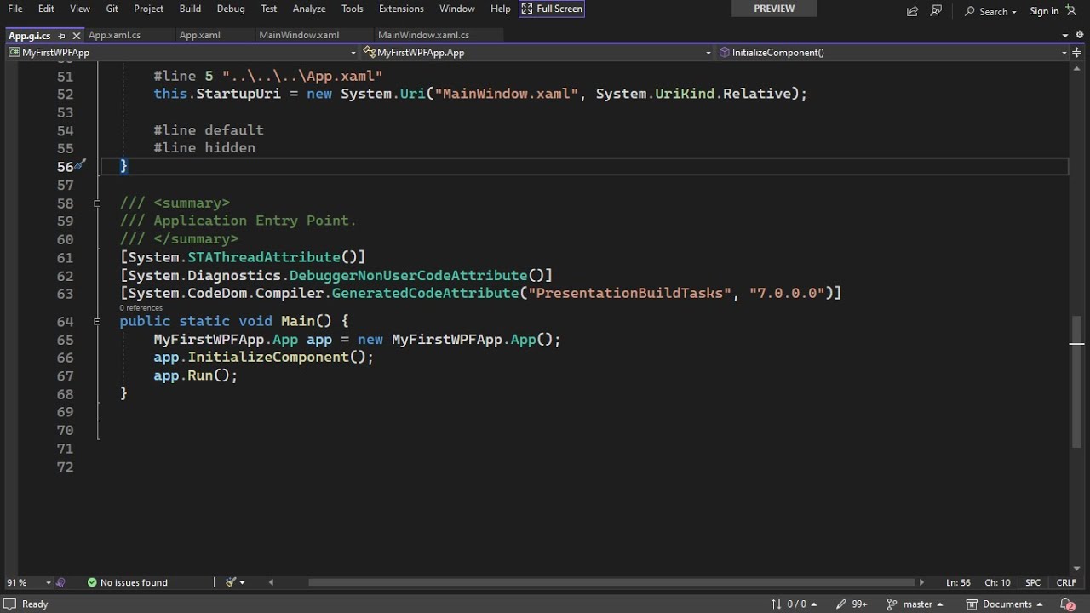Click the Ch: 10 column indicator

(997, 582)
